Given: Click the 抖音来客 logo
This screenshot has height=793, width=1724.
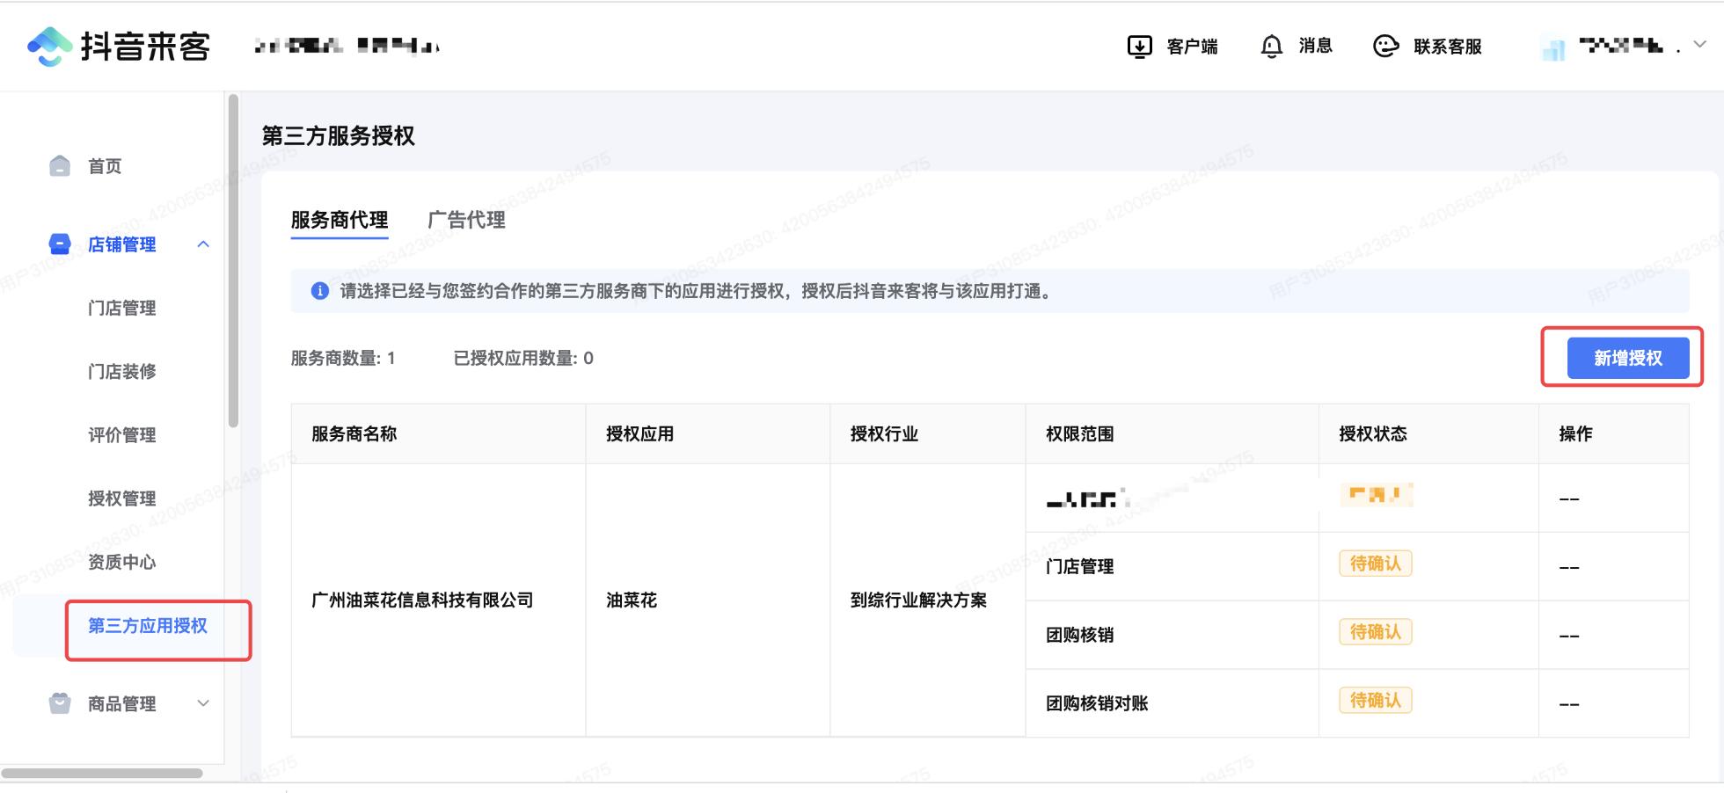Looking at the screenshot, I should [120, 47].
